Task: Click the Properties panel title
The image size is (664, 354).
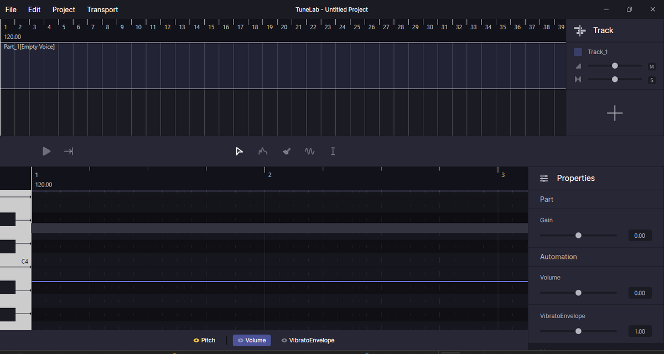Action: (x=576, y=178)
